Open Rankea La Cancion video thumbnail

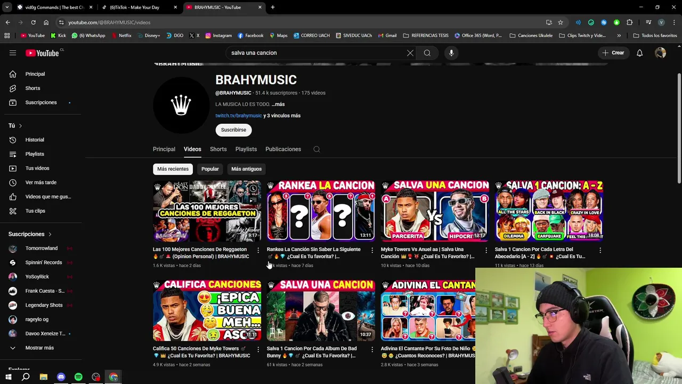point(321,211)
